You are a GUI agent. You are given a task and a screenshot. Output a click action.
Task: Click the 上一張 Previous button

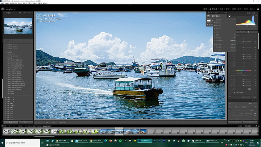(235, 122)
